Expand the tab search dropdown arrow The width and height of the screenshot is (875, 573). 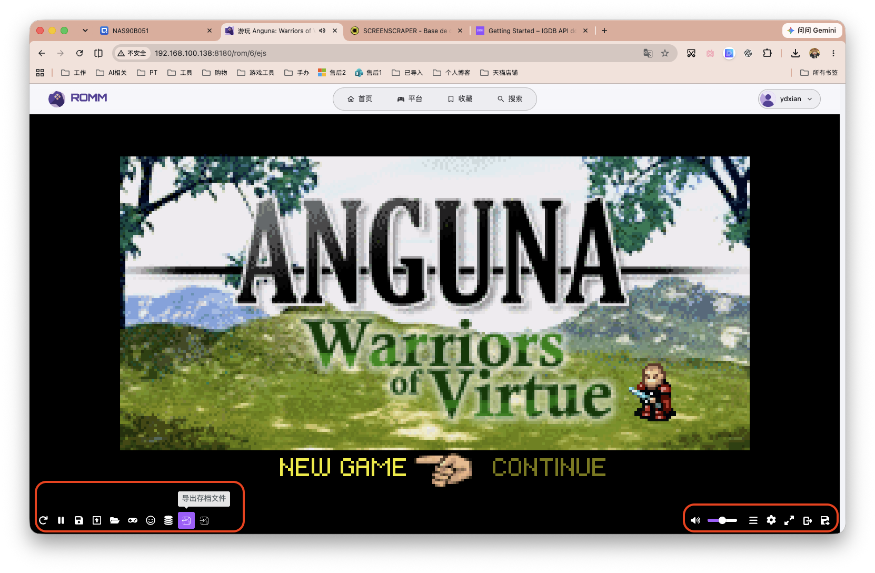(85, 31)
